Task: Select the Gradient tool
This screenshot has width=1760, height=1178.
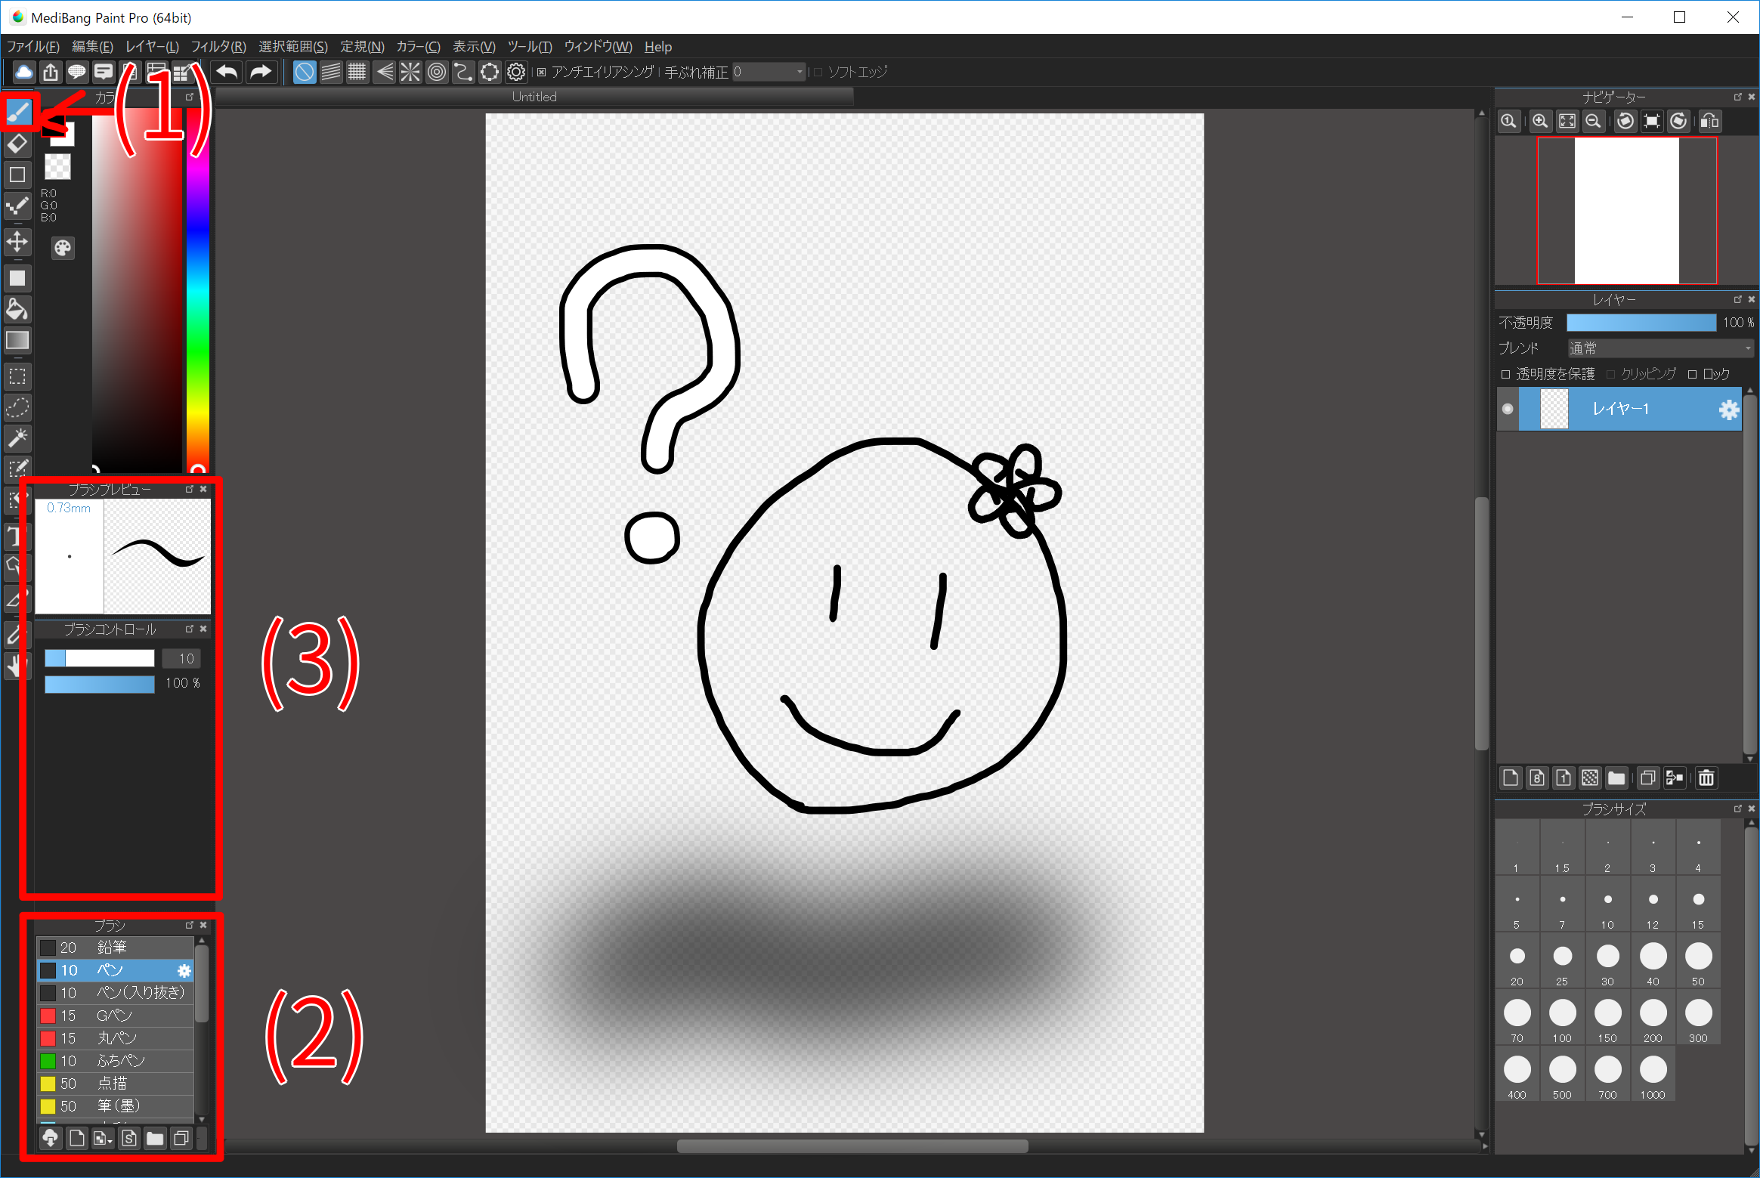Action: click(17, 339)
